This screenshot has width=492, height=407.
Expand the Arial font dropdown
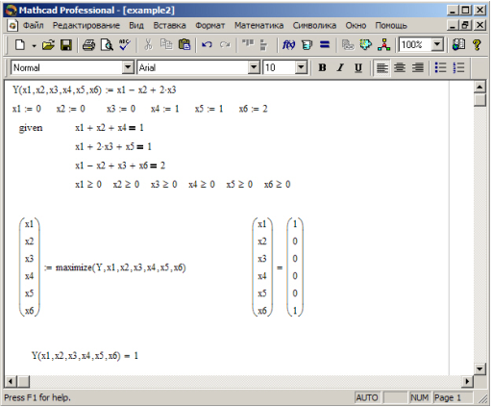click(254, 67)
